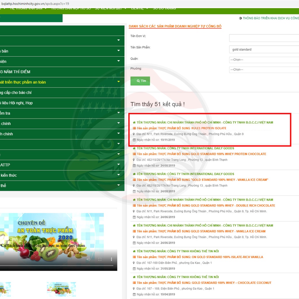299x299 pixels.
Task: Mute the video with the speaker icon
Action: click(88, 259)
